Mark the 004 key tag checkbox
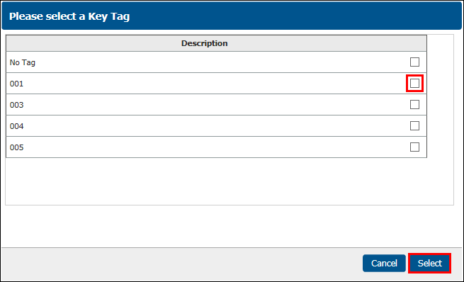464x282 pixels. click(414, 125)
